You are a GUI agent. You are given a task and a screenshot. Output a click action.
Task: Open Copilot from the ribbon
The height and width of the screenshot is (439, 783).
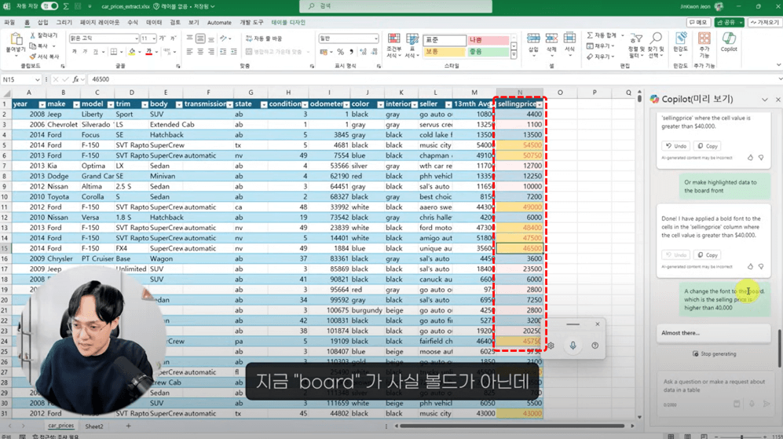point(729,42)
